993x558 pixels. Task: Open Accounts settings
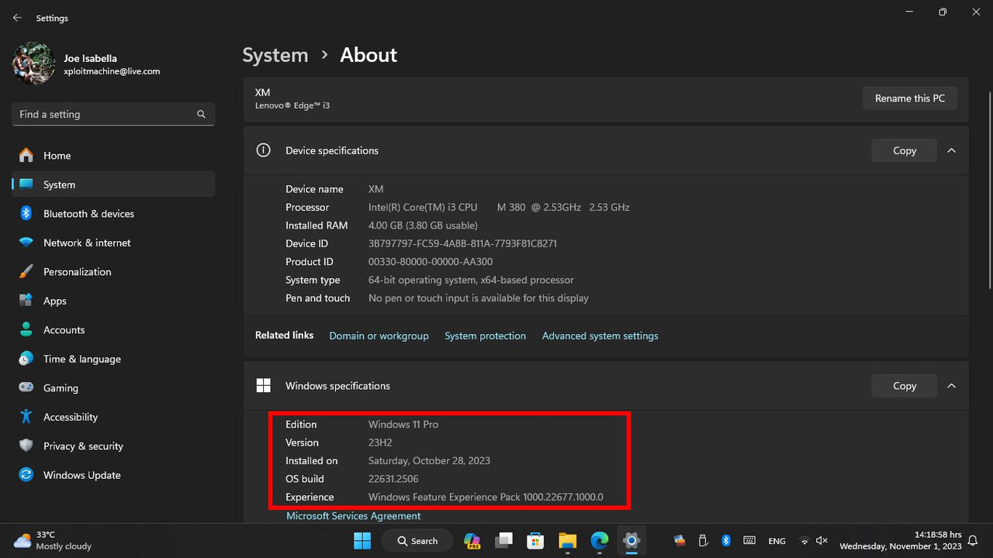(113, 329)
